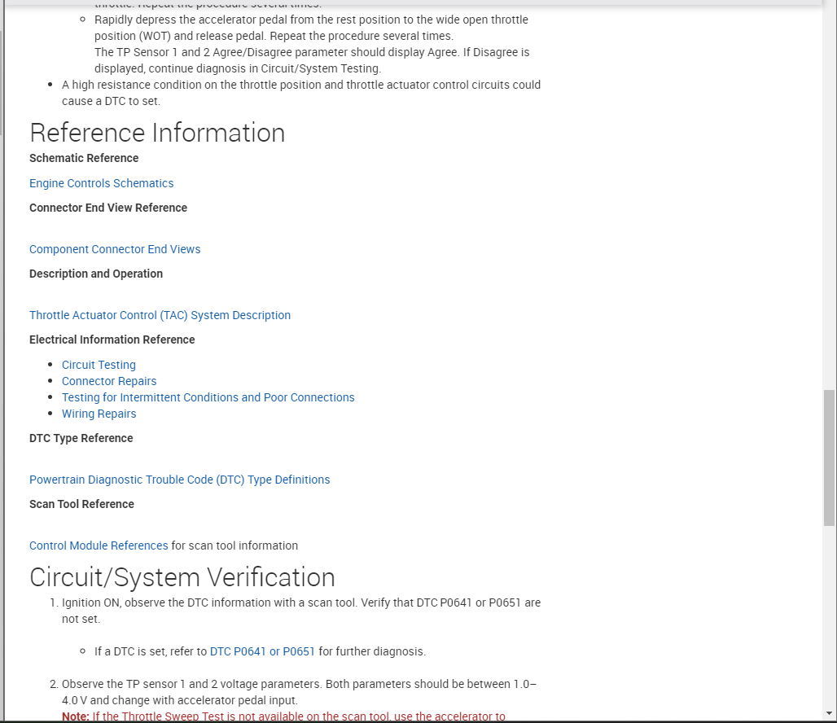Click the Circuit/System Verification heading
This screenshot has height=723, width=837.
point(182,576)
